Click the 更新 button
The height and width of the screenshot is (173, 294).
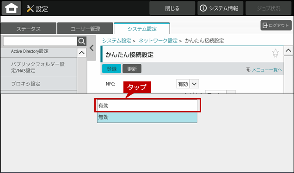coord(132,68)
